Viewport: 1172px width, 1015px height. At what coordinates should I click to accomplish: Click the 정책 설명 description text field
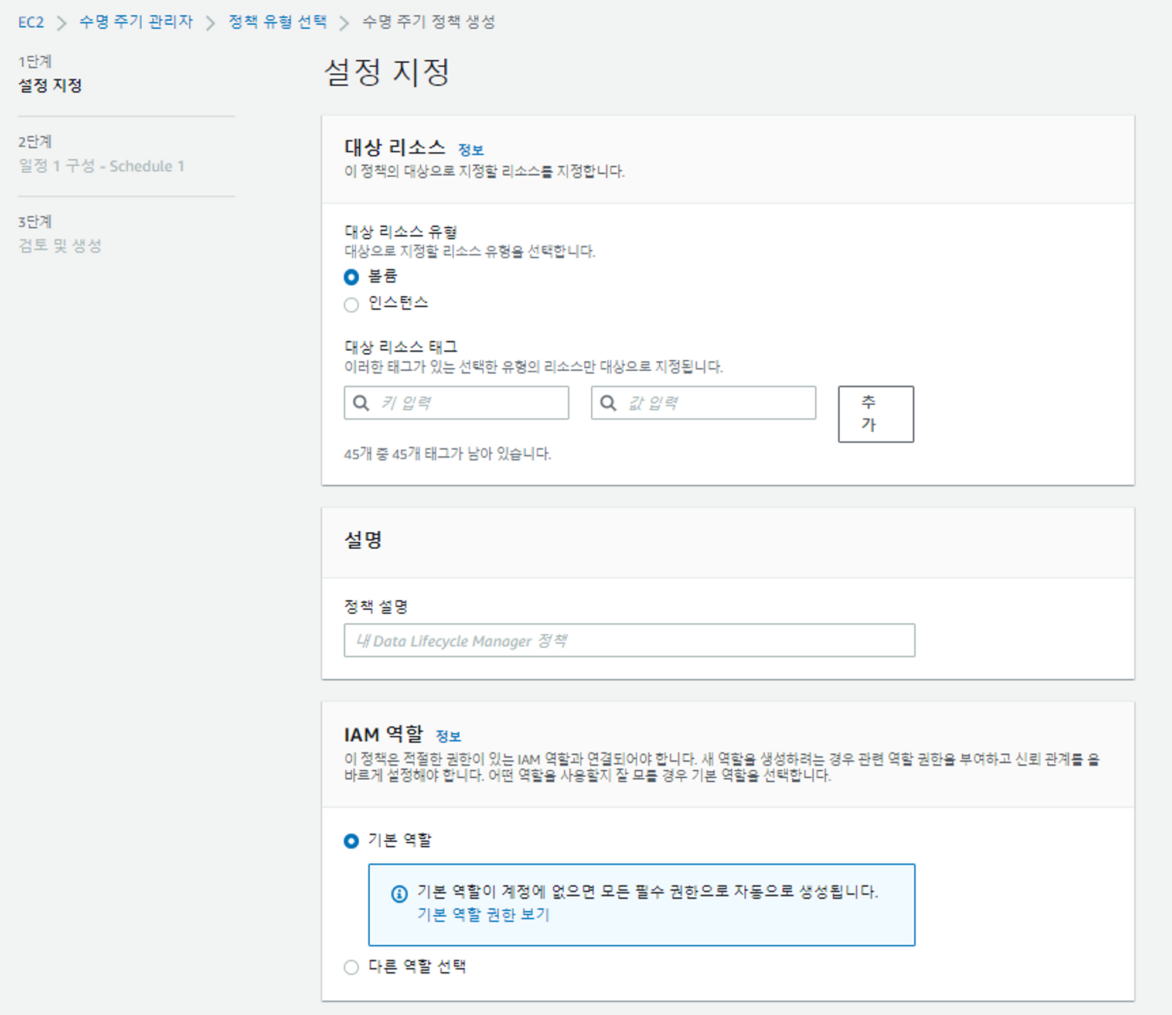pos(629,640)
